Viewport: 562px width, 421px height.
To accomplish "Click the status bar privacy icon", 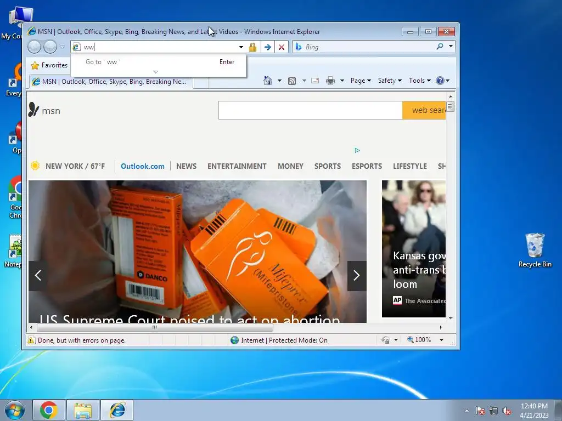I will click(386, 340).
